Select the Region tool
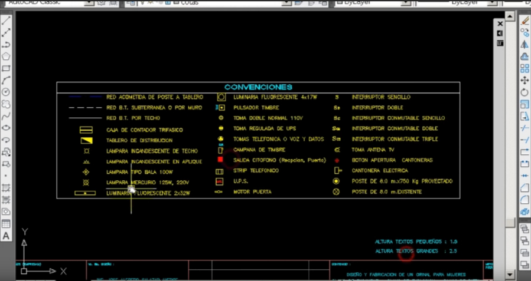The width and height of the screenshot is (531, 281). (6, 211)
